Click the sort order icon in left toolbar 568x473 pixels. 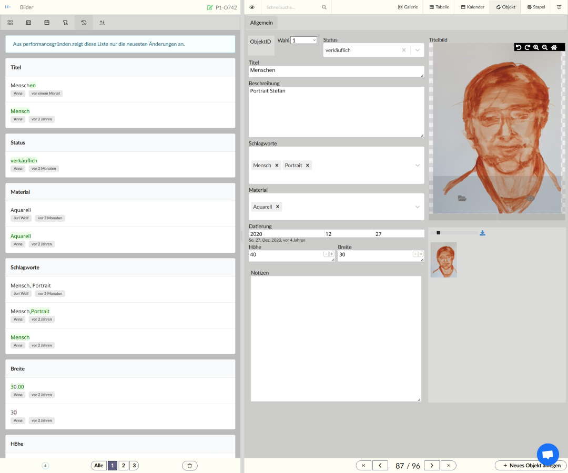pyautogui.click(x=102, y=23)
